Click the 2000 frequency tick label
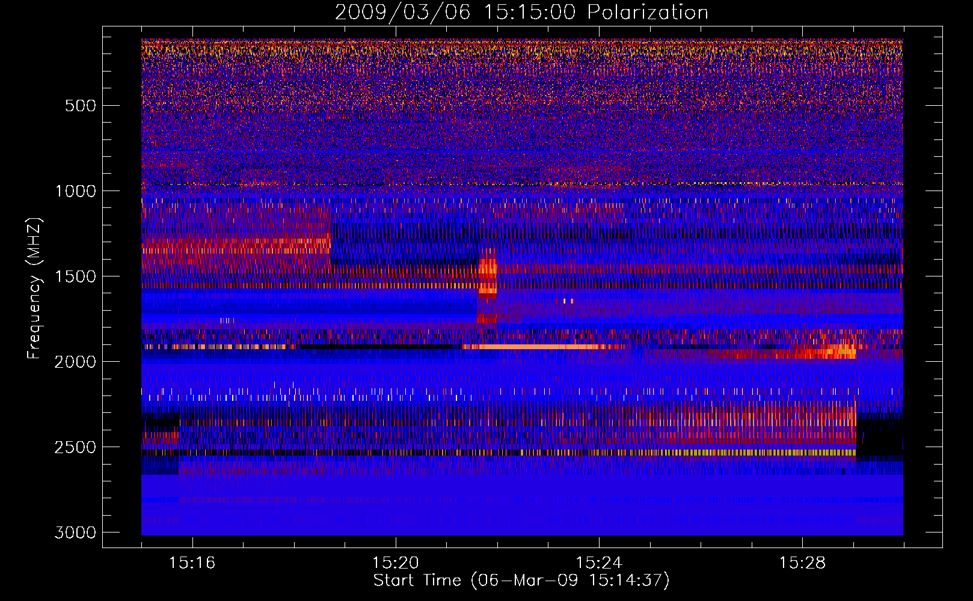 (x=75, y=362)
